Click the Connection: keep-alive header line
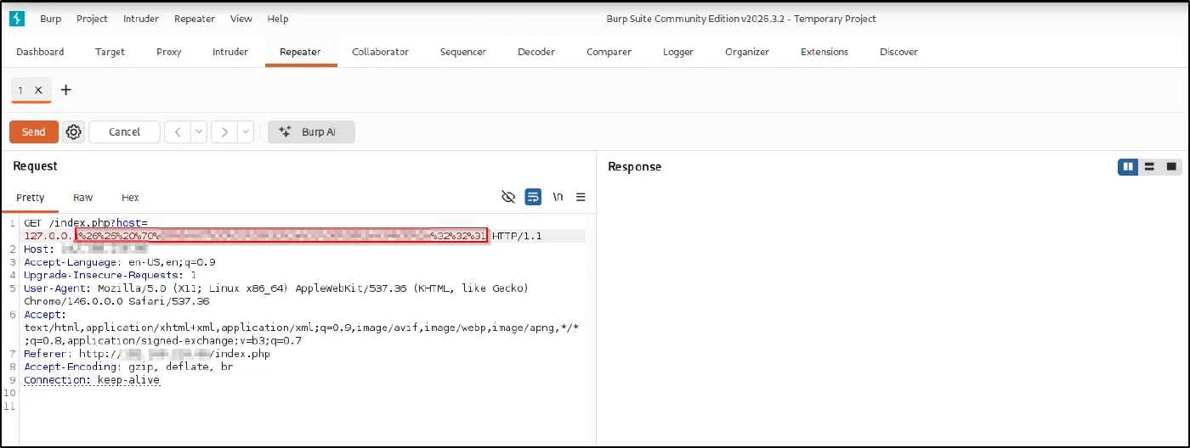 point(92,380)
